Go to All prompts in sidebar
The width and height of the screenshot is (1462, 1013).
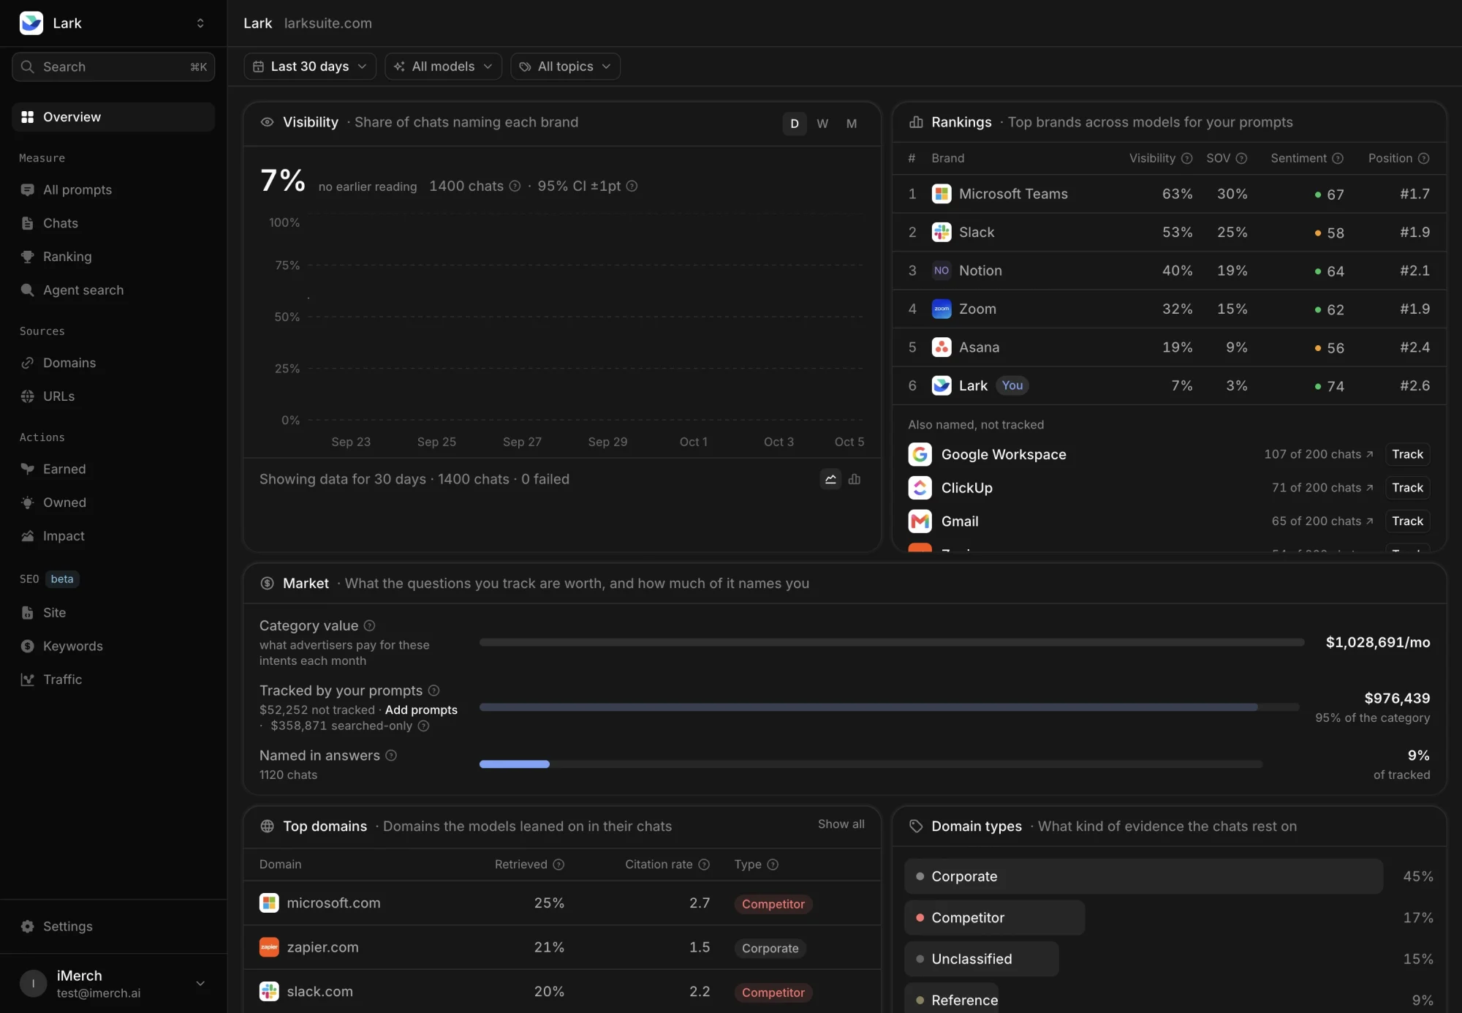point(113,190)
